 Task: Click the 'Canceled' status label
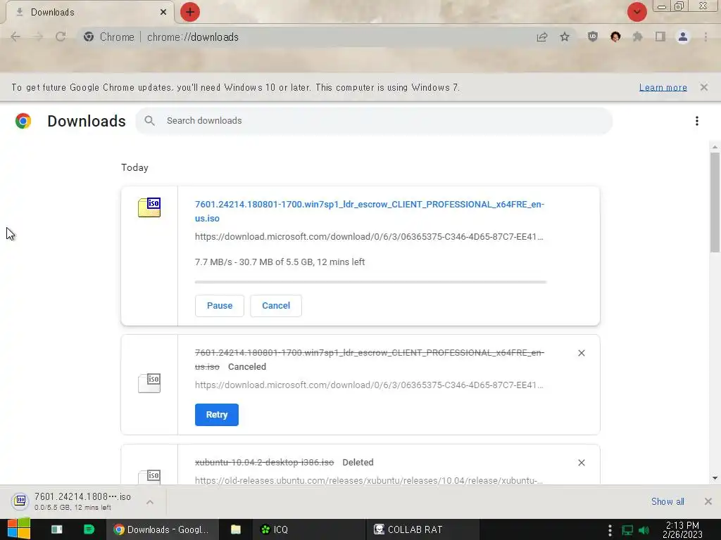tap(247, 367)
